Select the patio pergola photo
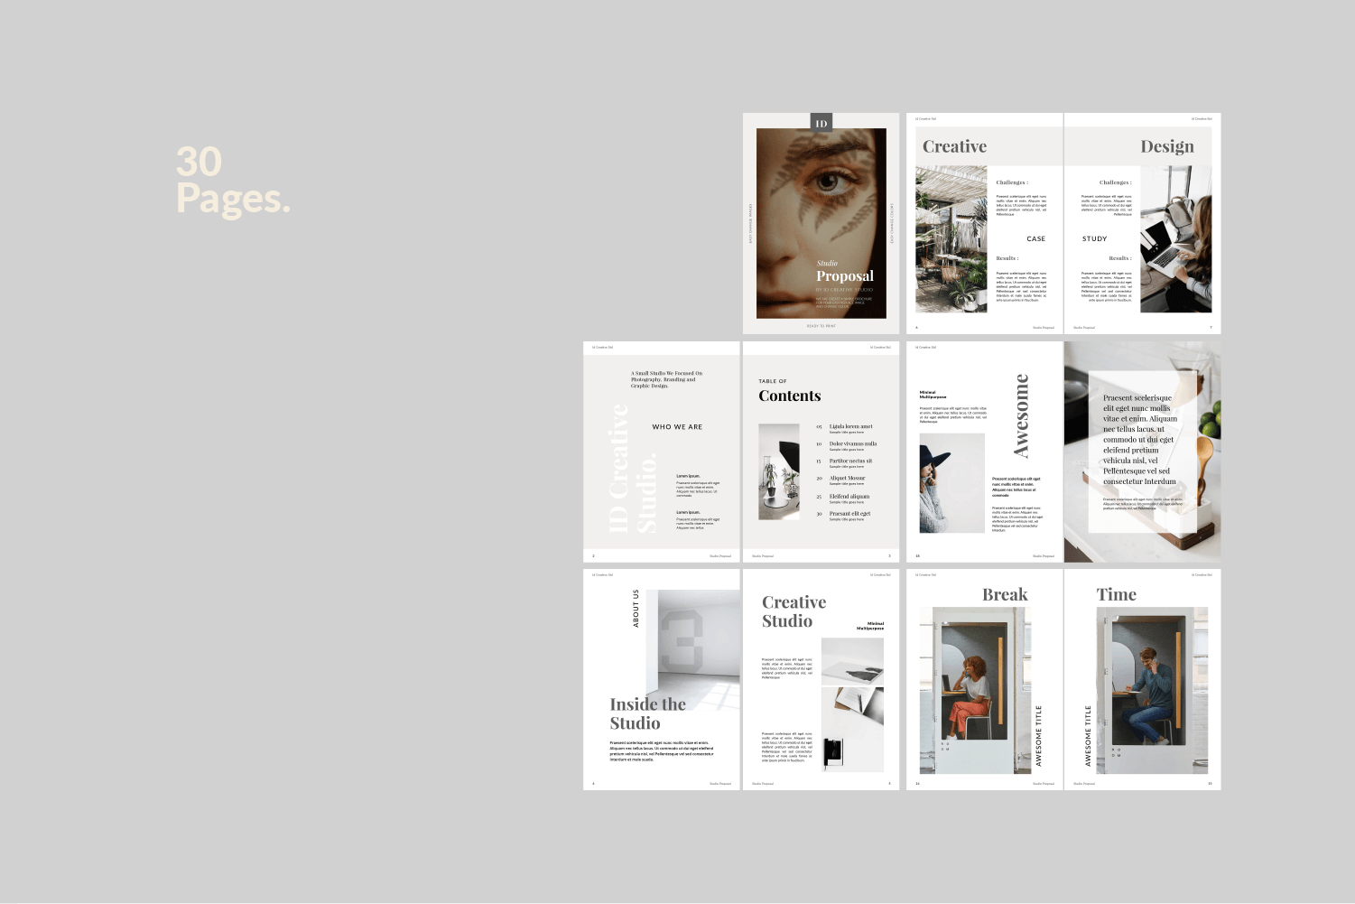This screenshot has width=1355, height=904. click(951, 239)
